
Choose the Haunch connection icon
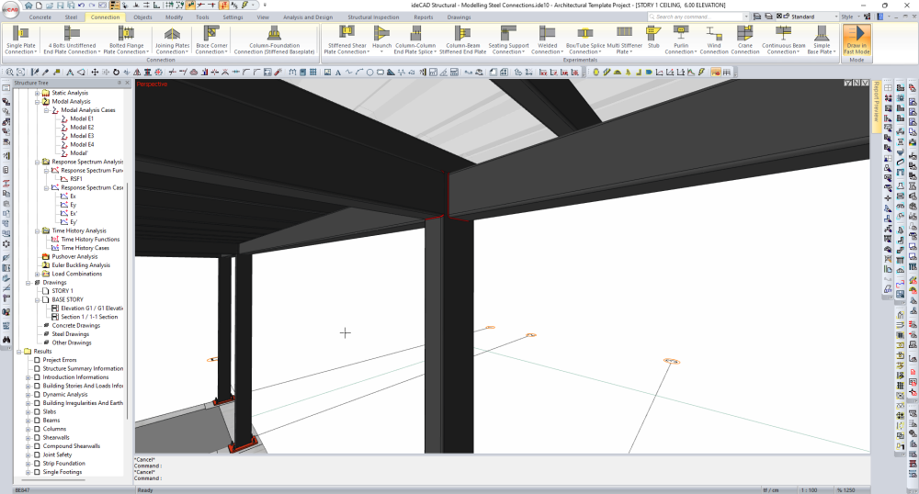click(x=381, y=35)
